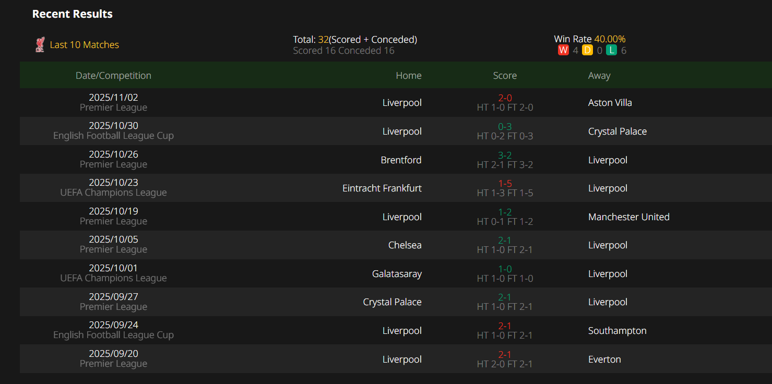Click the green L losses badge
Image resolution: width=772 pixels, height=384 pixels.
pos(611,51)
